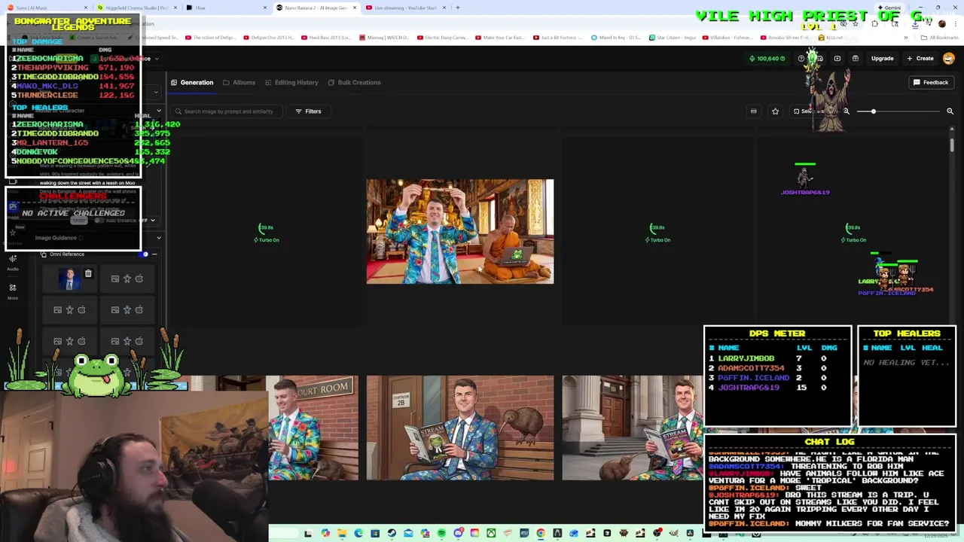Click the Gemini button in Chrome
The image size is (964, 542).
click(888, 8)
